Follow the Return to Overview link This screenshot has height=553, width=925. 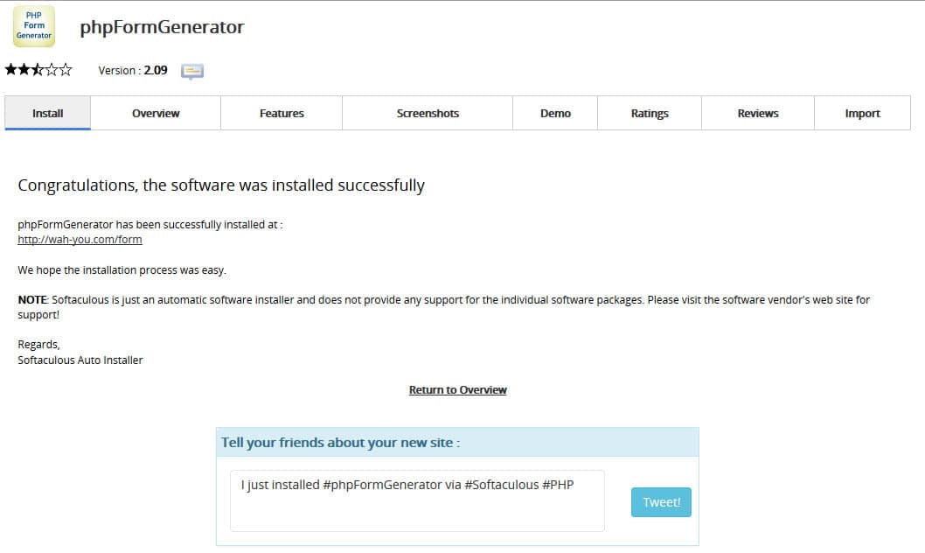click(x=457, y=390)
